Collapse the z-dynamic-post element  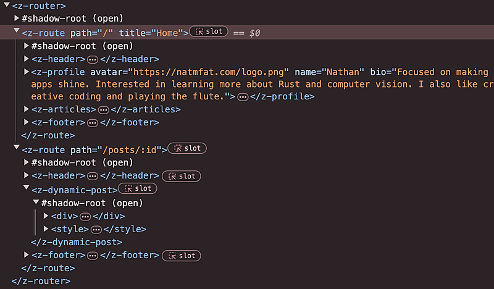click(27, 188)
